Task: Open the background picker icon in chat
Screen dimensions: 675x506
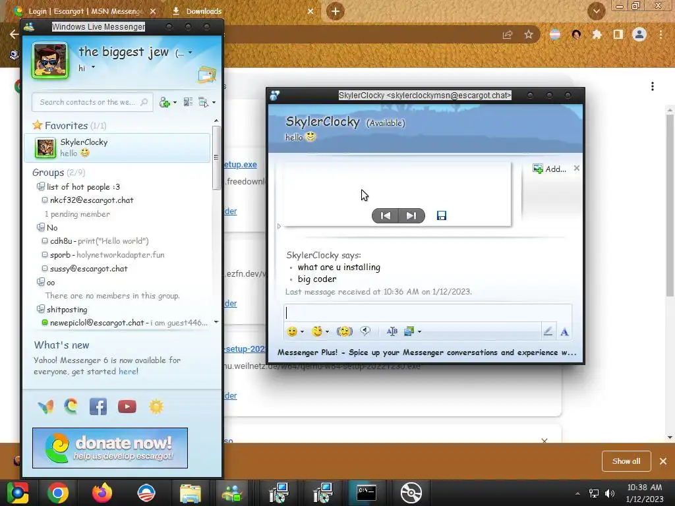Action: point(409,331)
